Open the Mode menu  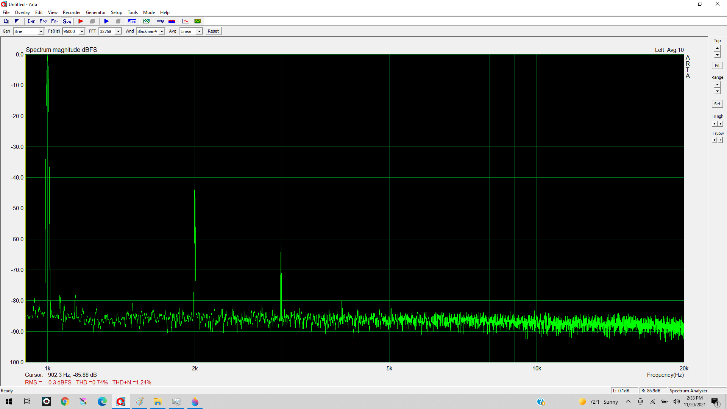tap(149, 12)
